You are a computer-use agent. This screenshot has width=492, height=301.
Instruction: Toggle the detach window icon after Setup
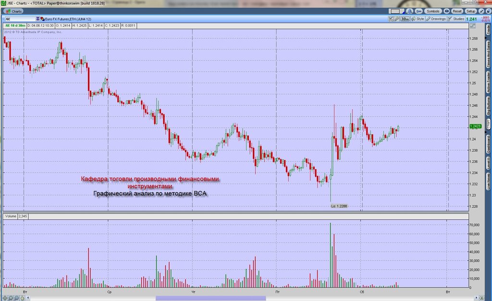pos(489,12)
